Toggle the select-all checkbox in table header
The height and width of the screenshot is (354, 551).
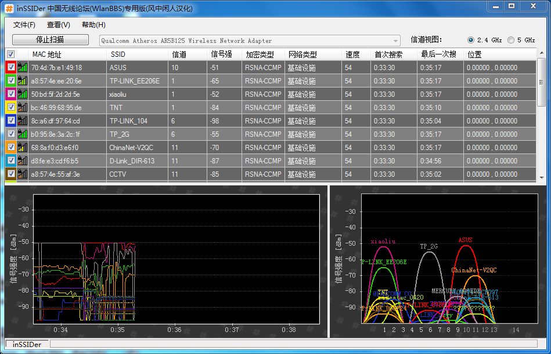click(x=11, y=54)
